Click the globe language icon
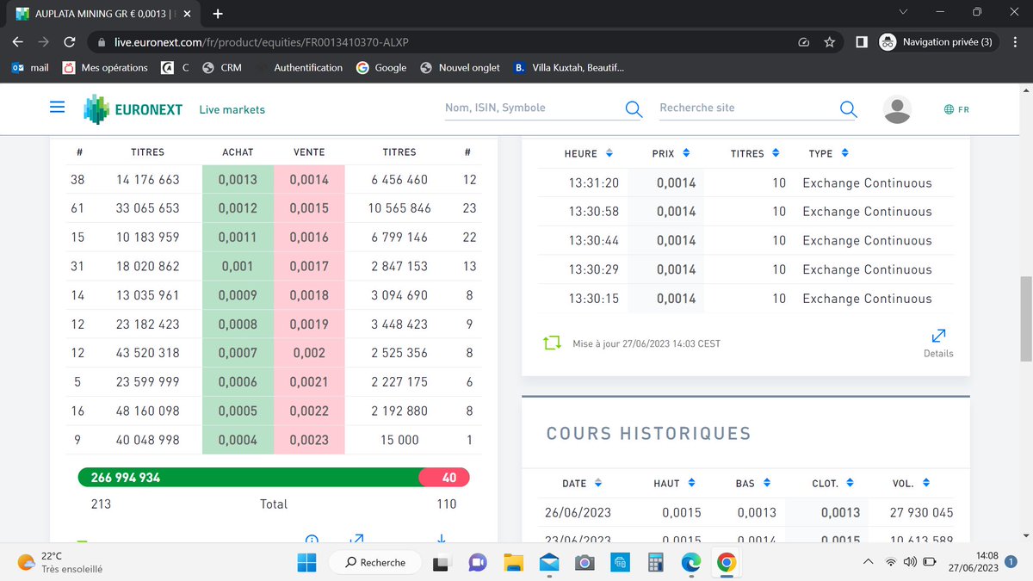The width and height of the screenshot is (1033, 581). [x=949, y=109]
